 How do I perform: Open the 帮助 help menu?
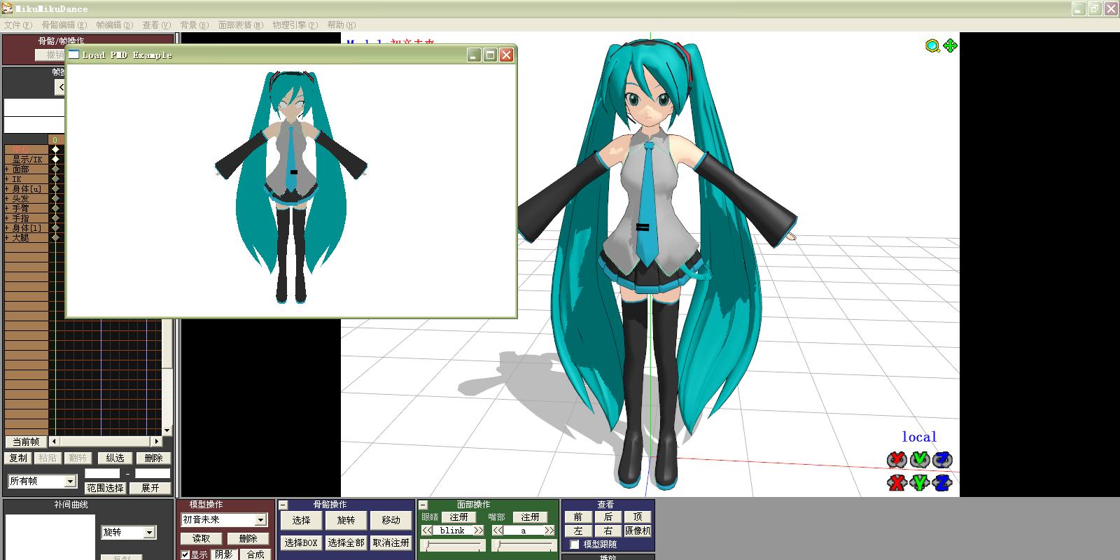click(342, 24)
